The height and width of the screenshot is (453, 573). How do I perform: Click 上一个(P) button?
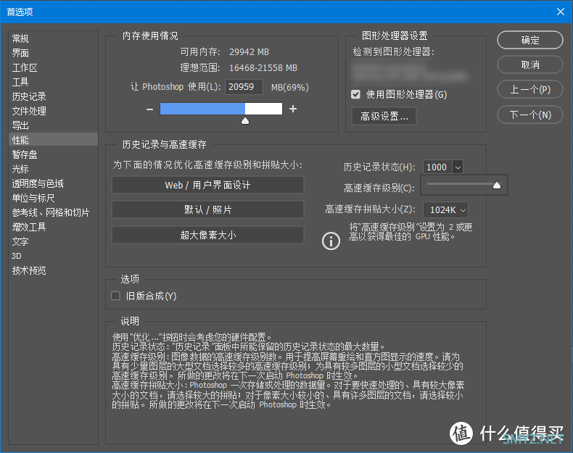tap(530, 90)
